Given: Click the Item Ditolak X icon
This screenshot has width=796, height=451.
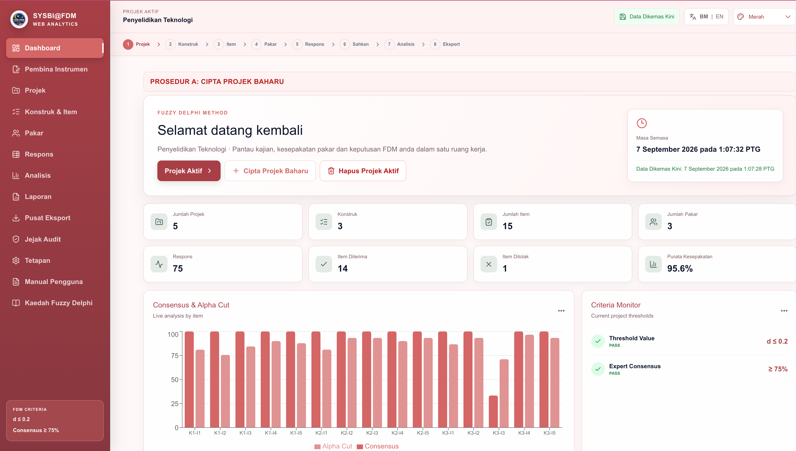Looking at the screenshot, I should point(489,264).
